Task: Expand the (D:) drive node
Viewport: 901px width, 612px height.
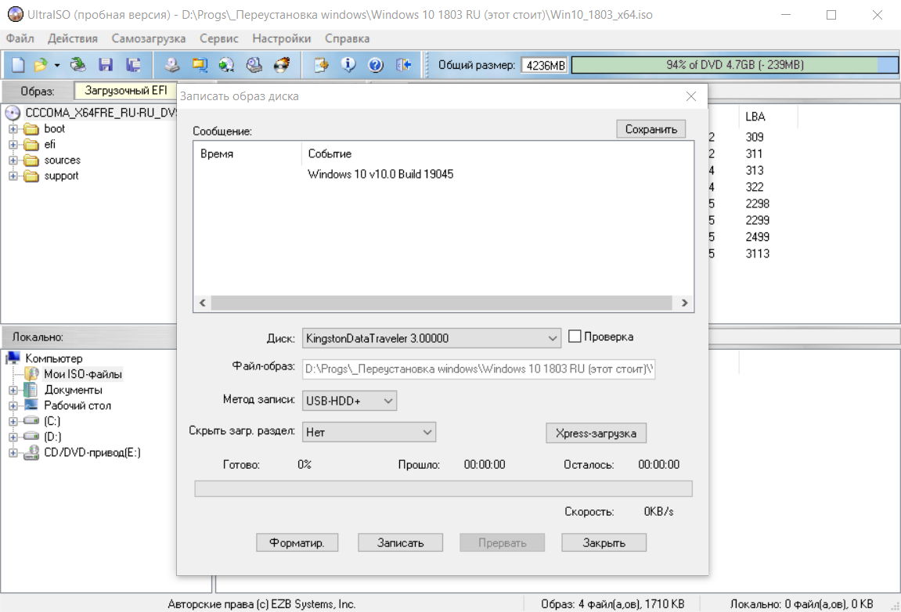Action: coord(13,437)
